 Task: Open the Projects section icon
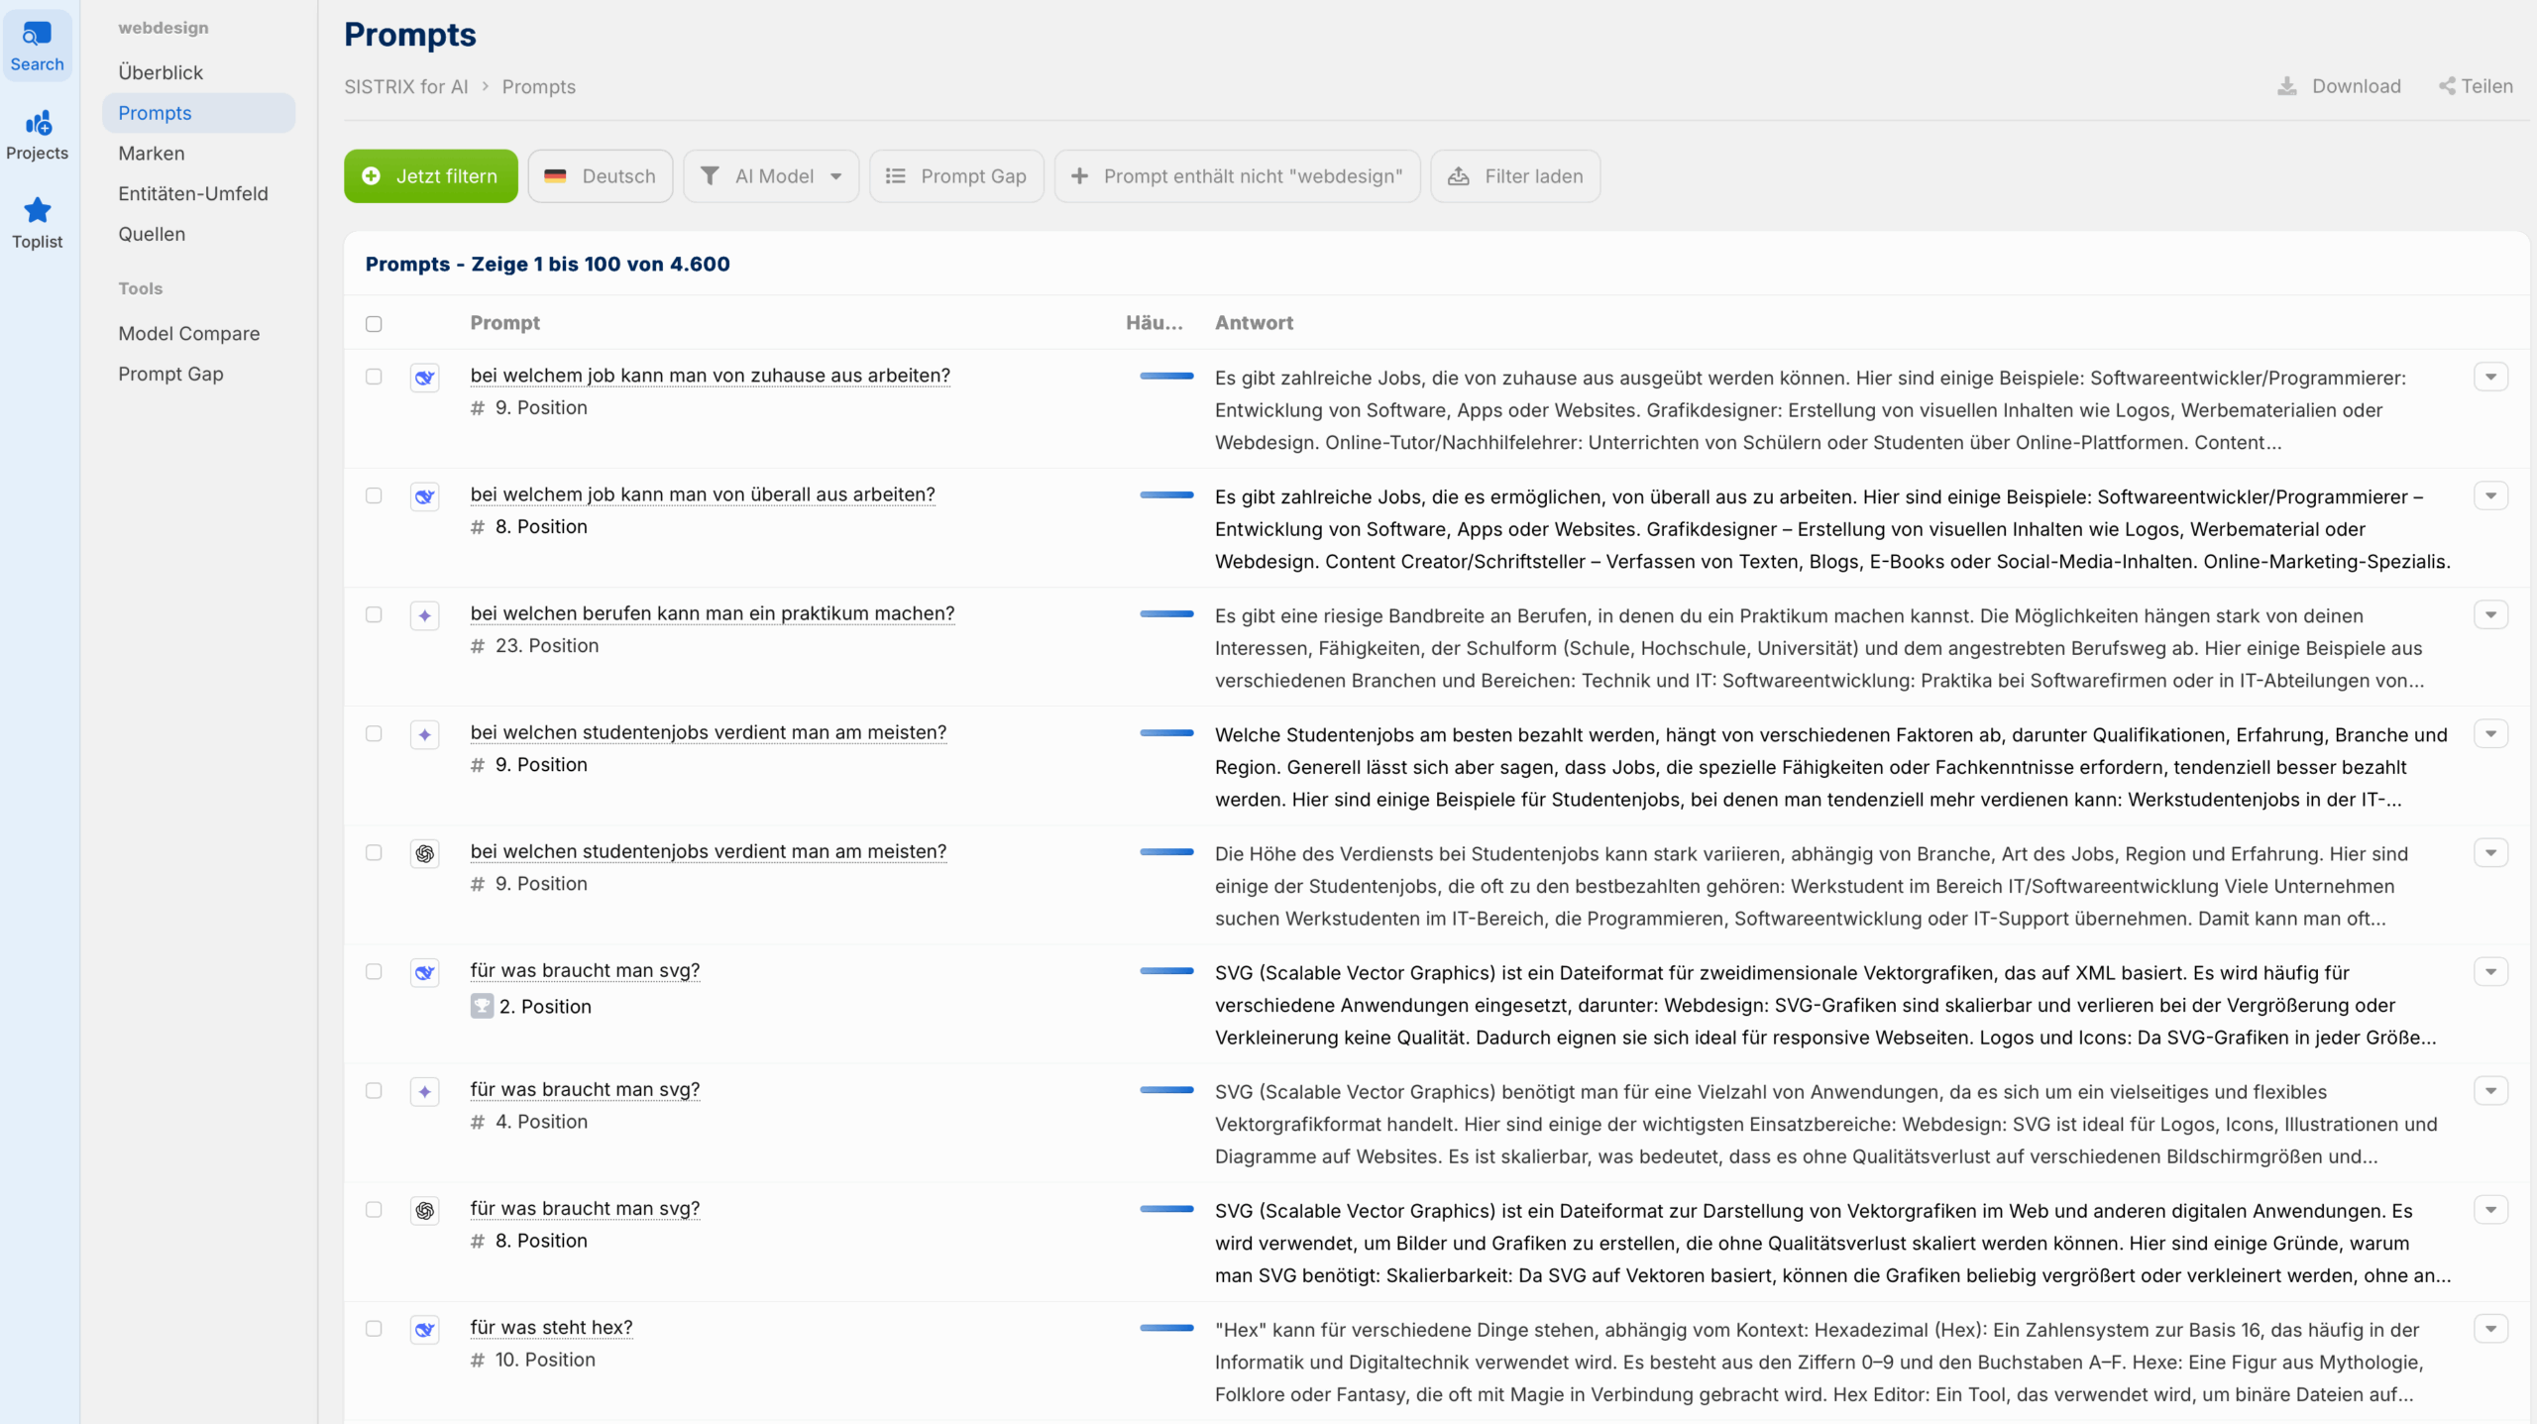pos(39,124)
